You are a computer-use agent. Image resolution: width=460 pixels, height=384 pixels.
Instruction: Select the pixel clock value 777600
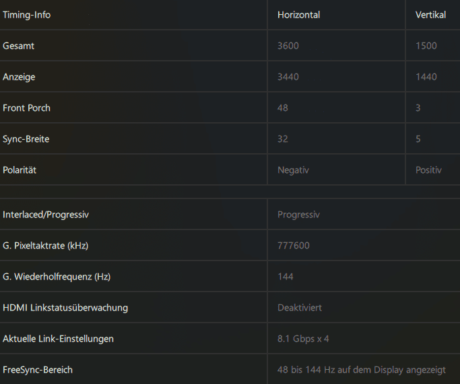coord(294,246)
